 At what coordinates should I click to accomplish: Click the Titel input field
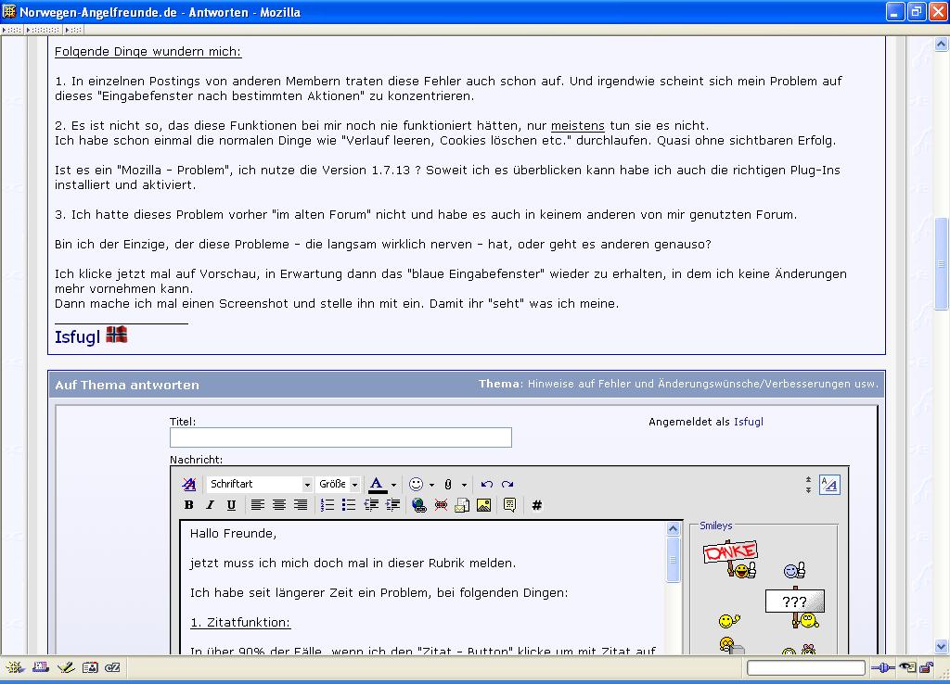[340, 437]
